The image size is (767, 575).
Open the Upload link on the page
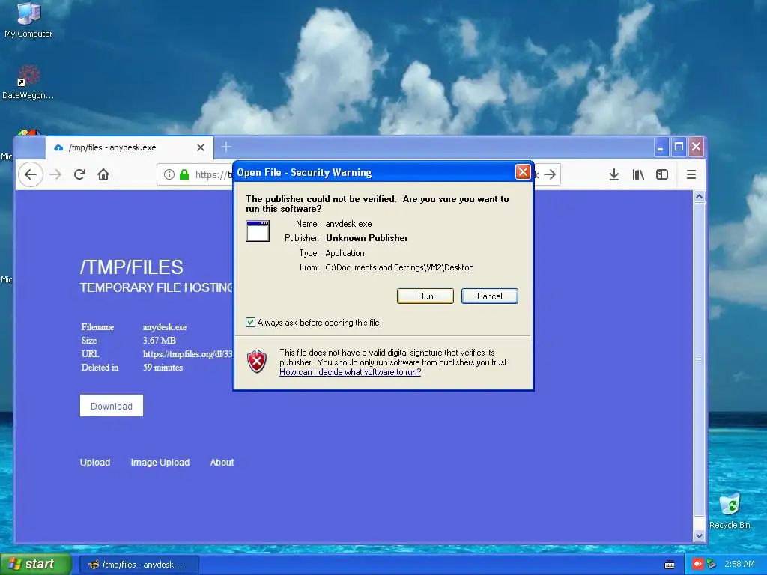95,463
